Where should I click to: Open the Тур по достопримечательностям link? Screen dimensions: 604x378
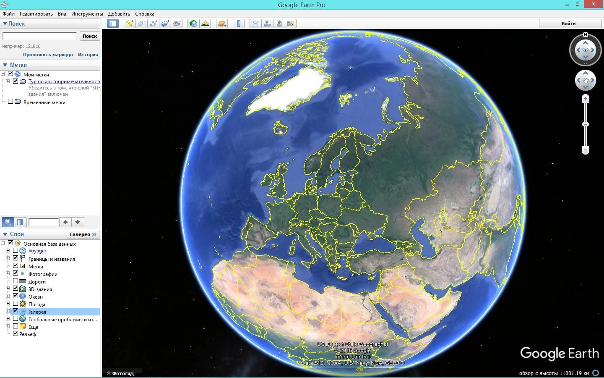coord(64,81)
